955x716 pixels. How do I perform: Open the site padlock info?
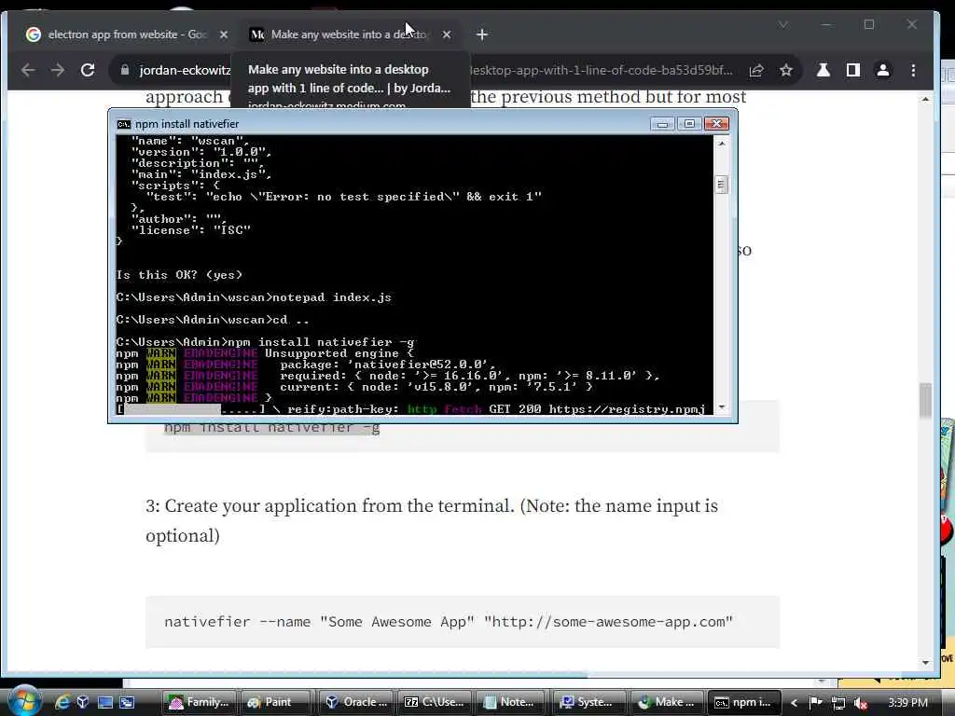coord(125,70)
